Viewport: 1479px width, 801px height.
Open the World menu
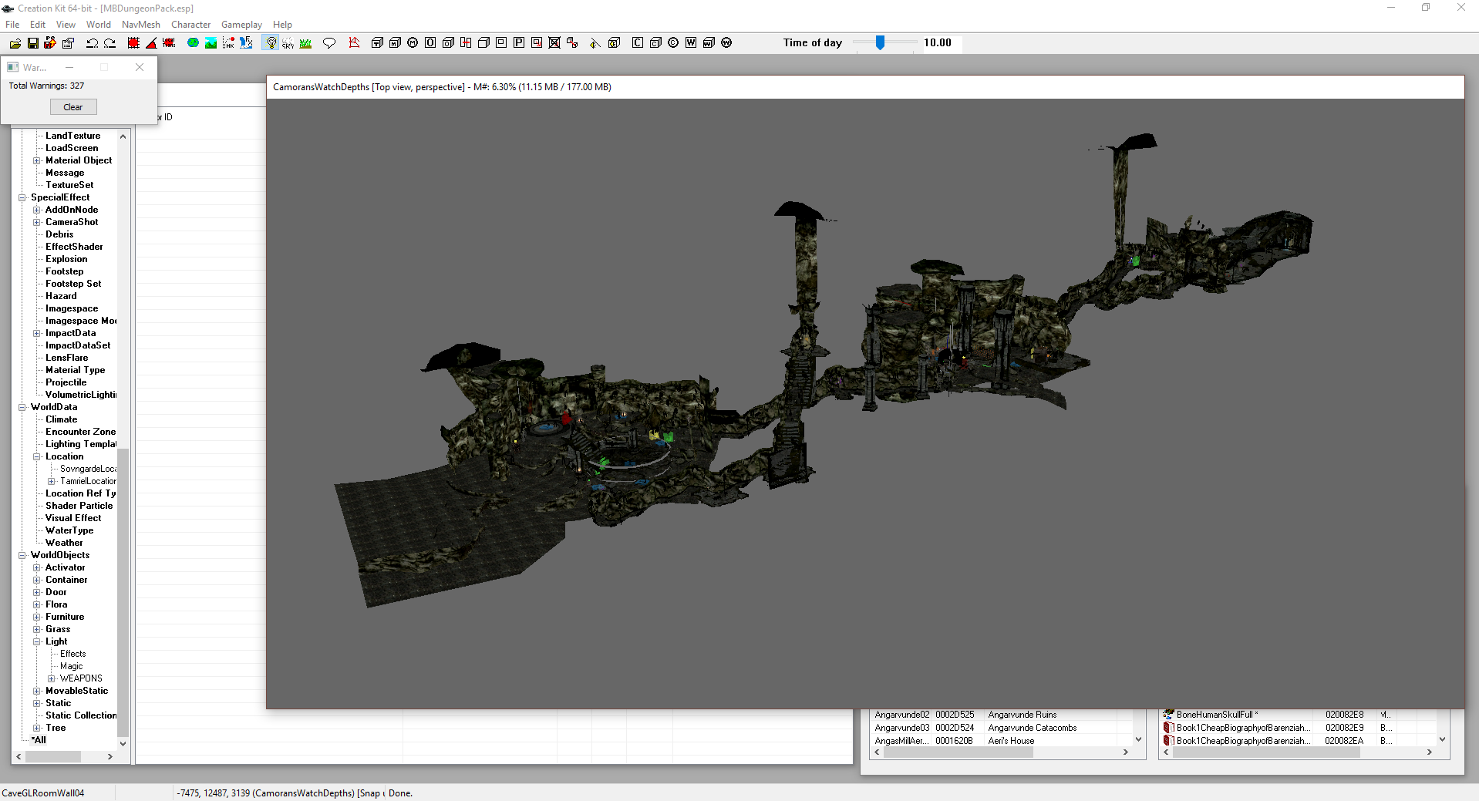99,25
